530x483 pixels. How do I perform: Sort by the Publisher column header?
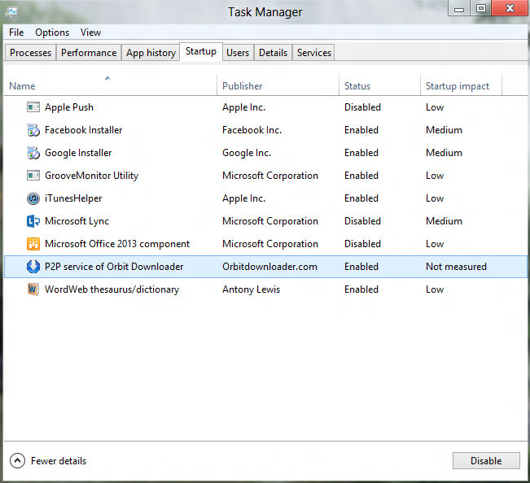click(243, 86)
